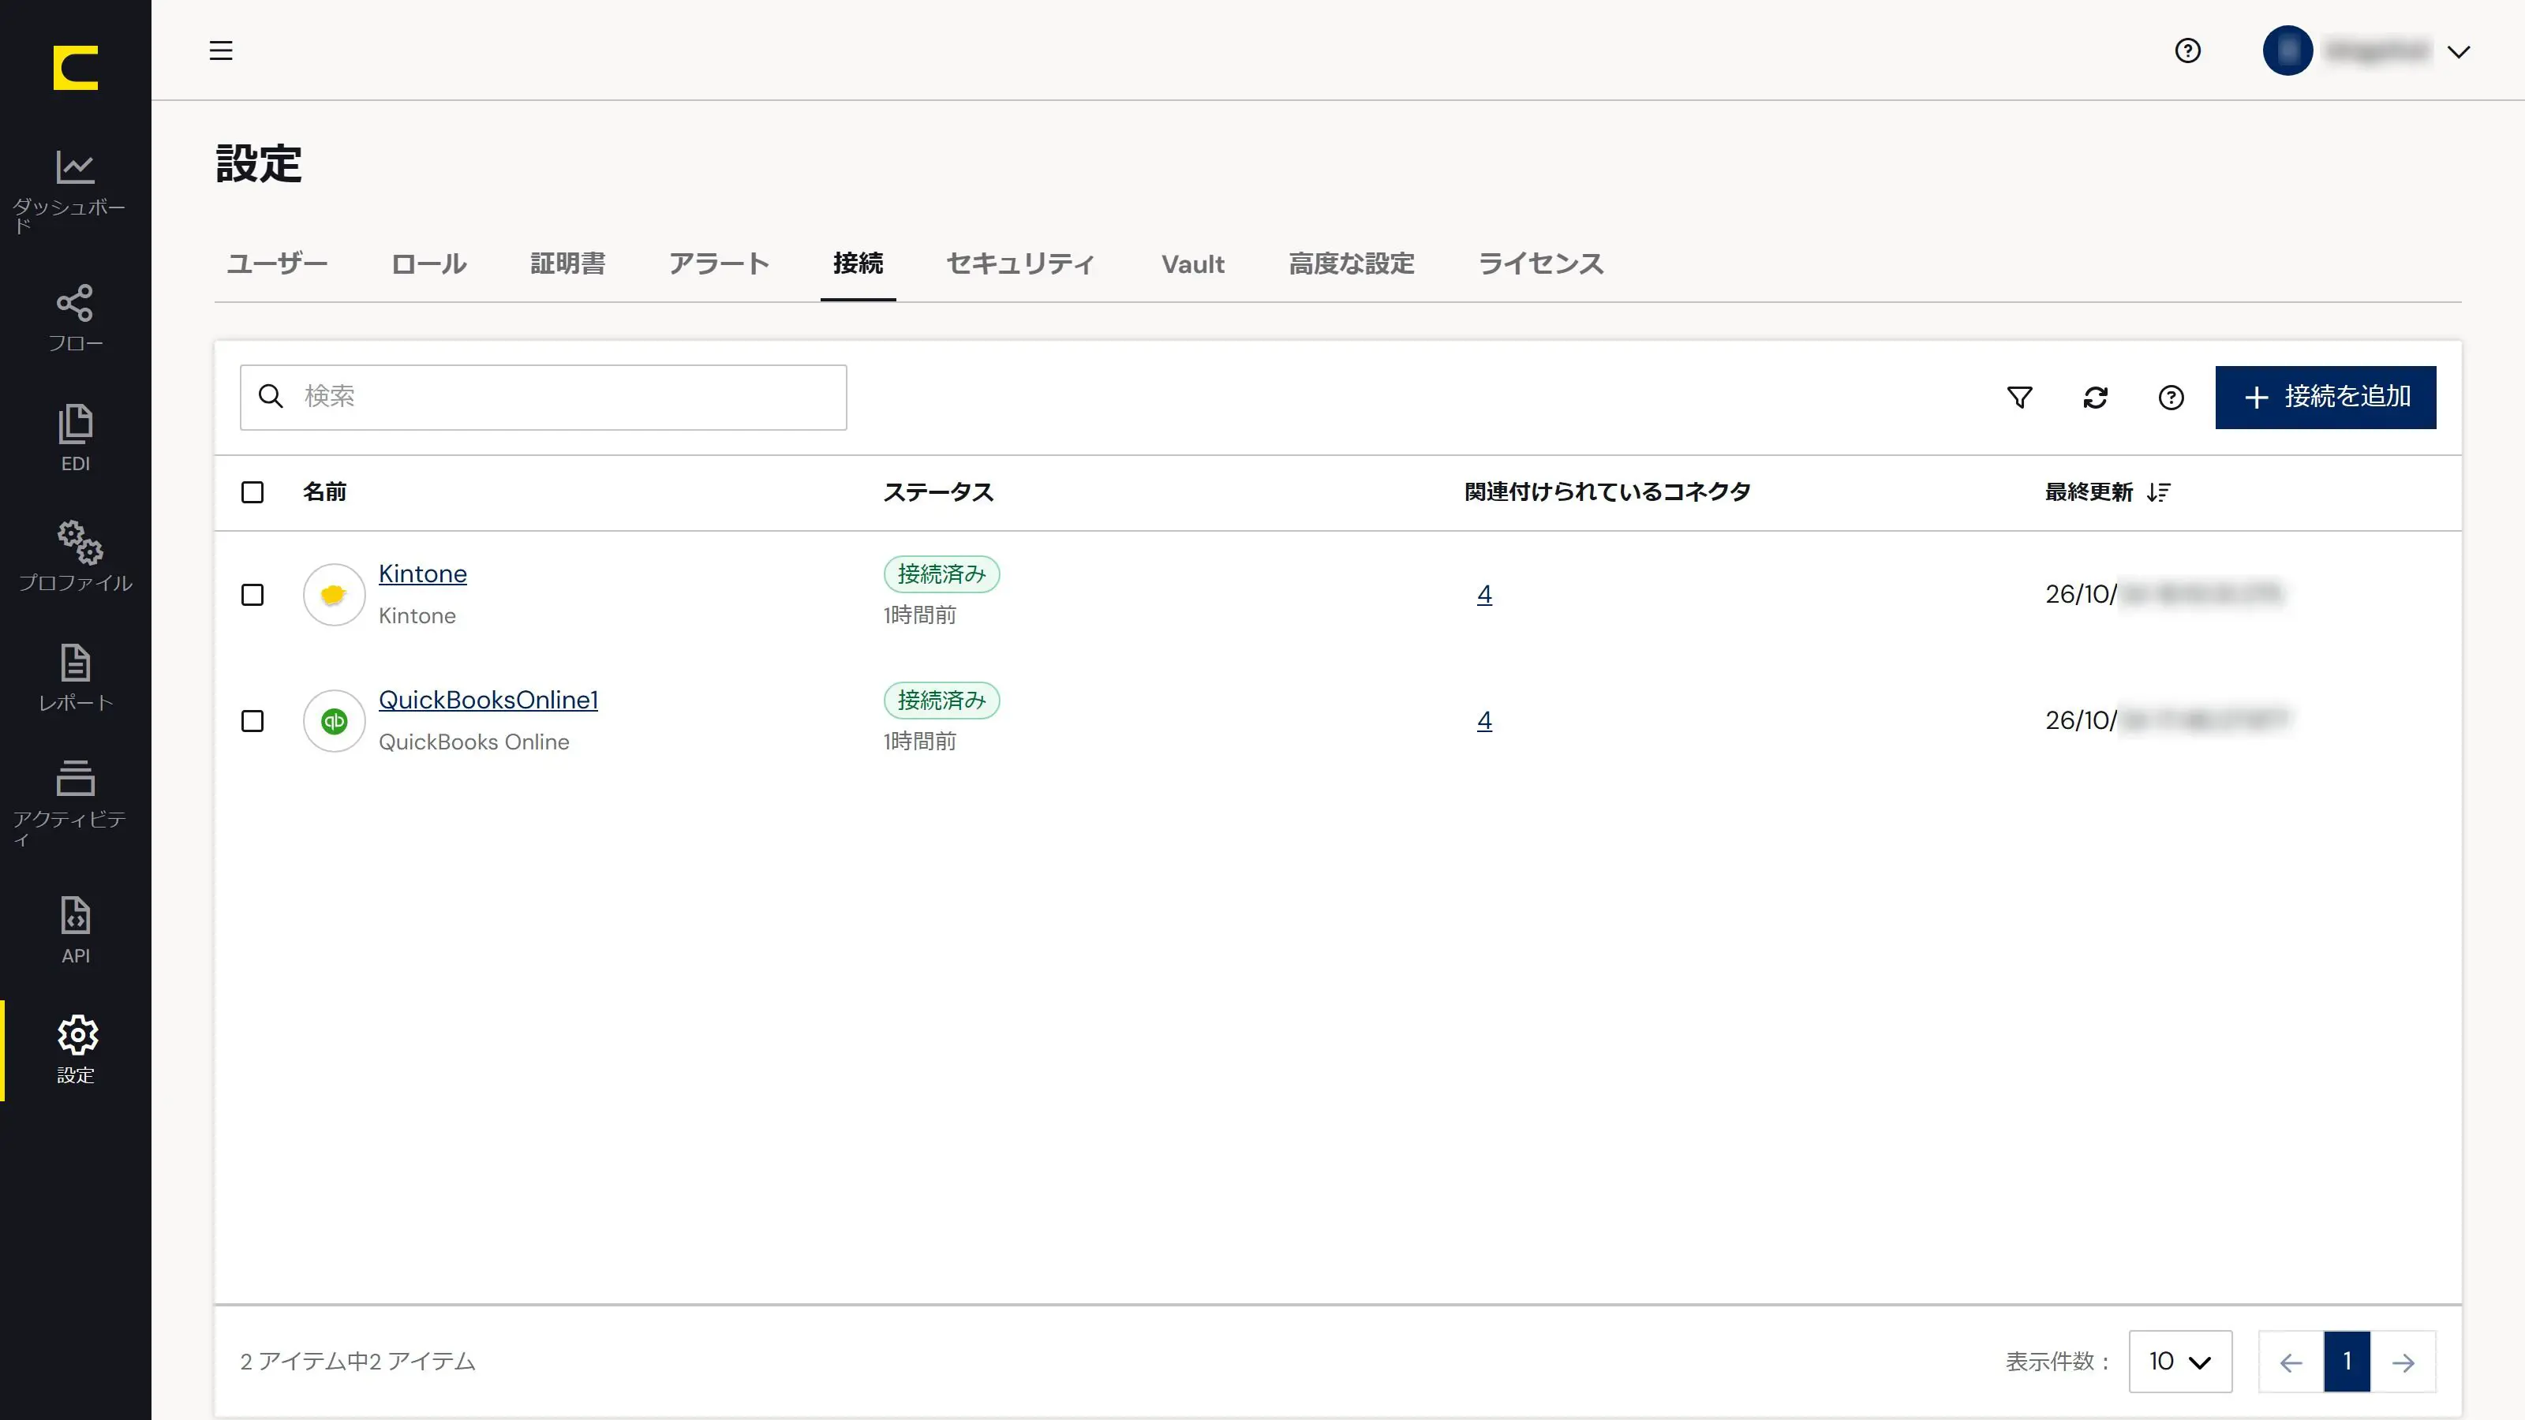This screenshot has width=2525, height=1420.
Task: Check the QuickBooksOnline1 row checkbox
Action: click(252, 720)
